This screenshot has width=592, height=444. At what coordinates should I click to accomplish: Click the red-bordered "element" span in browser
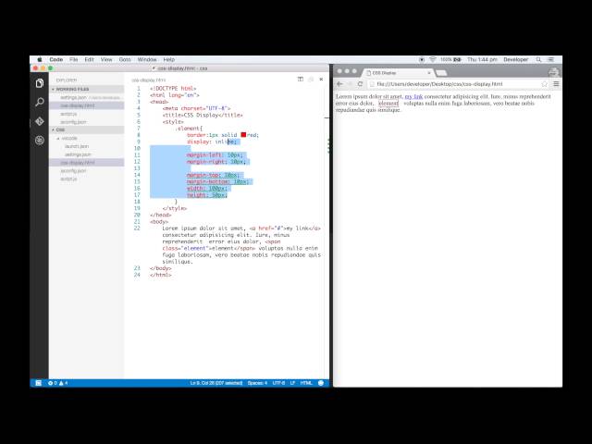388,103
